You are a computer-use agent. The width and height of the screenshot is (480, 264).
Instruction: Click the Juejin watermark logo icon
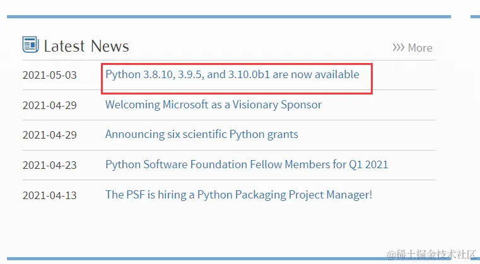(392, 255)
